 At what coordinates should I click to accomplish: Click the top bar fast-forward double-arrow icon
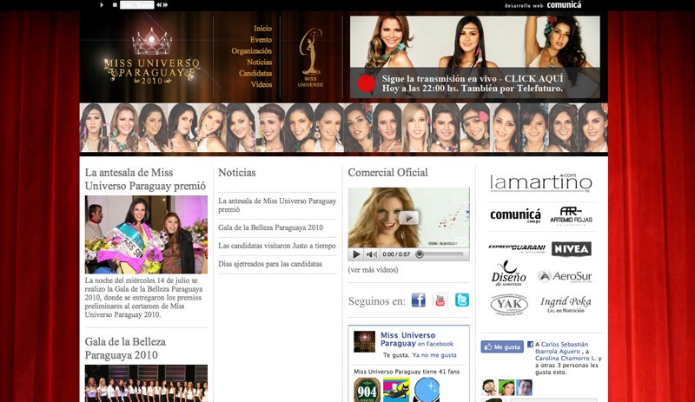click(x=165, y=5)
